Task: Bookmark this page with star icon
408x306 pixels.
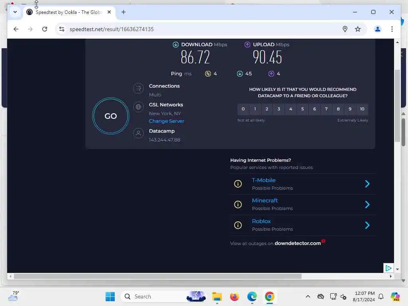Action: point(358,29)
